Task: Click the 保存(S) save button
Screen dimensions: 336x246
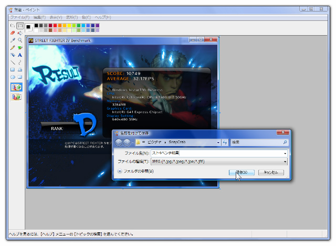Action: (x=241, y=173)
